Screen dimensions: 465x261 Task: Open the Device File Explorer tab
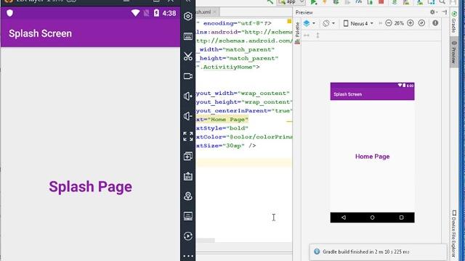(453, 233)
